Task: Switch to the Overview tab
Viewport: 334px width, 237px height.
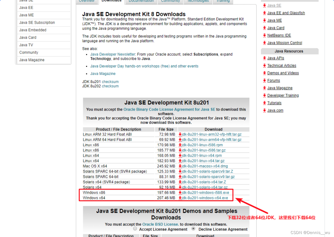Action: 87,1
